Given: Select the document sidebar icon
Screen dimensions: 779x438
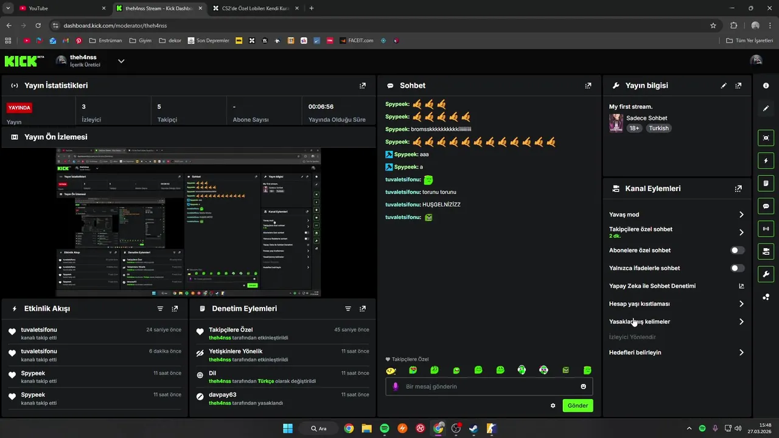Looking at the screenshot, I should click(x=766, y=183).
